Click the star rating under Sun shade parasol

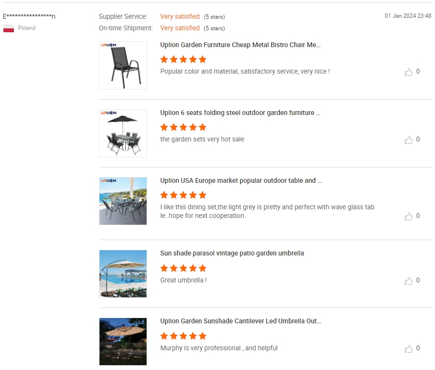pos(183,268)
